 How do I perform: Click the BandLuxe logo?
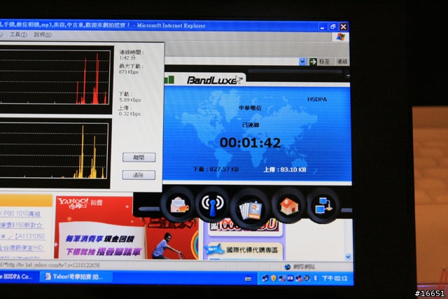(x=213, y=81)
